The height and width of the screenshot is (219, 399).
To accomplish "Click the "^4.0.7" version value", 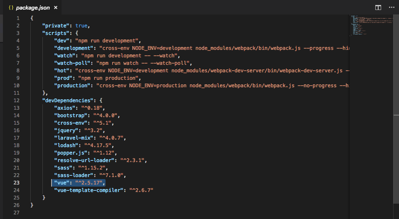I will [x=111, y=138].
